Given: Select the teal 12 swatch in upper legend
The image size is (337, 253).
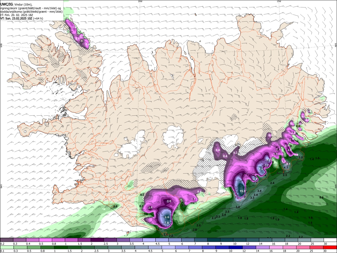Looking at the screenshot, I should (x=253, y=240).
